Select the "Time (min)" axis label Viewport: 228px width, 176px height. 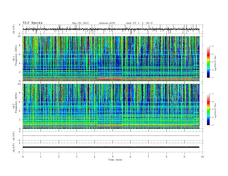115,160
